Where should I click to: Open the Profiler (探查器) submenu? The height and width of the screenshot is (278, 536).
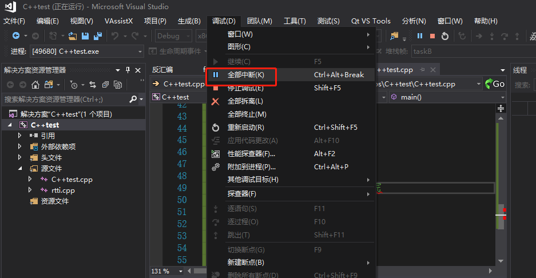[x=291, y=194]
